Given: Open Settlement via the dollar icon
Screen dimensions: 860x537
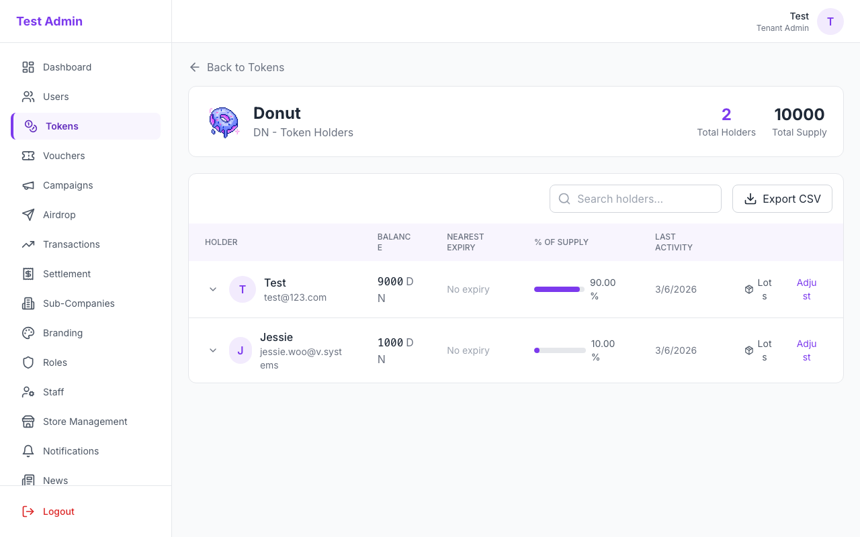Looking at the screenshot, I should click(x=28, y=274).
